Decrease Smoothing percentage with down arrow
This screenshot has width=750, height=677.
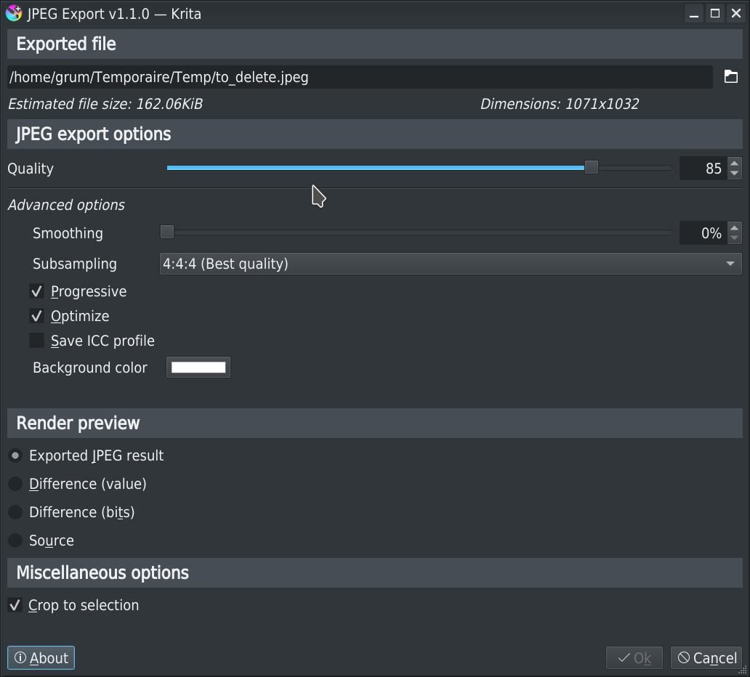coord(734,238)
